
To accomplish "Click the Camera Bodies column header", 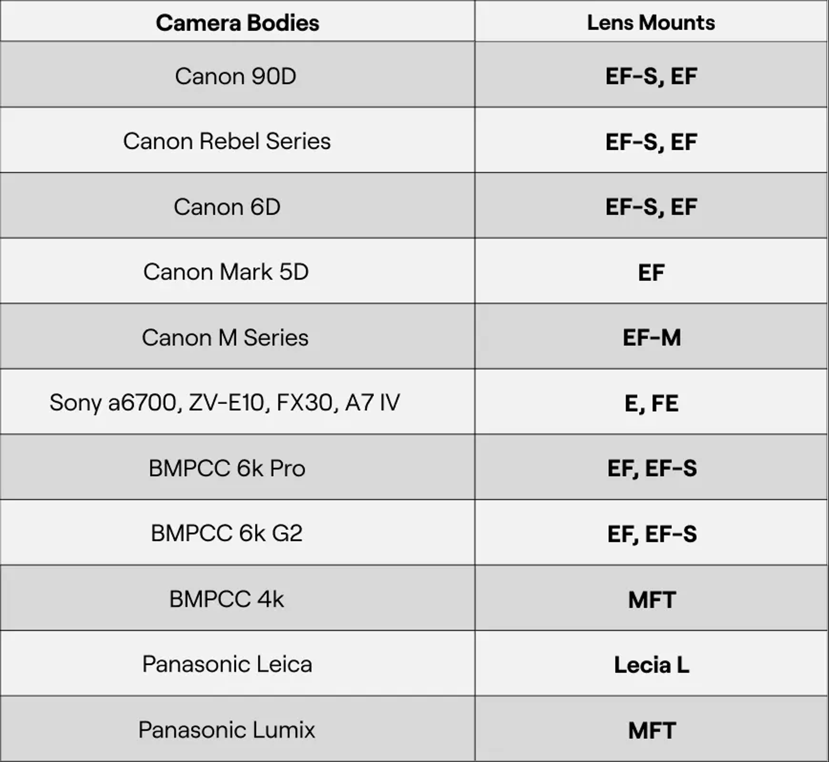I will [237, 23].
